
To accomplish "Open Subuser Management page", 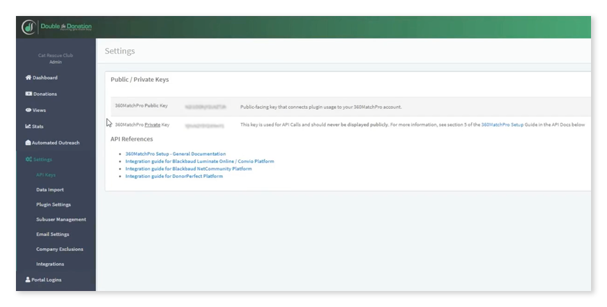I will coord(61,219).
